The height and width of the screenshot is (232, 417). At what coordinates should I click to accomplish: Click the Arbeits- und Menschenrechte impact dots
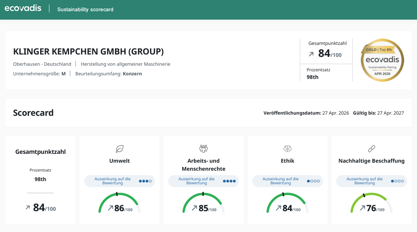[229, 181]
